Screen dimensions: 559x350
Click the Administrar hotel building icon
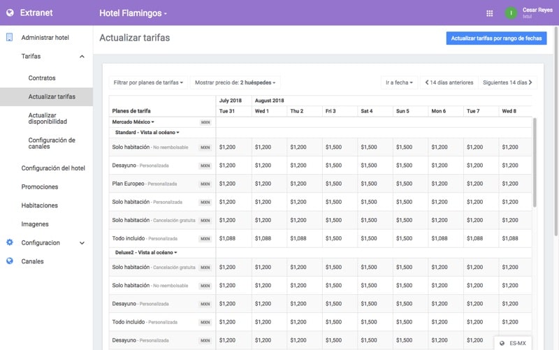pos(10,38)
